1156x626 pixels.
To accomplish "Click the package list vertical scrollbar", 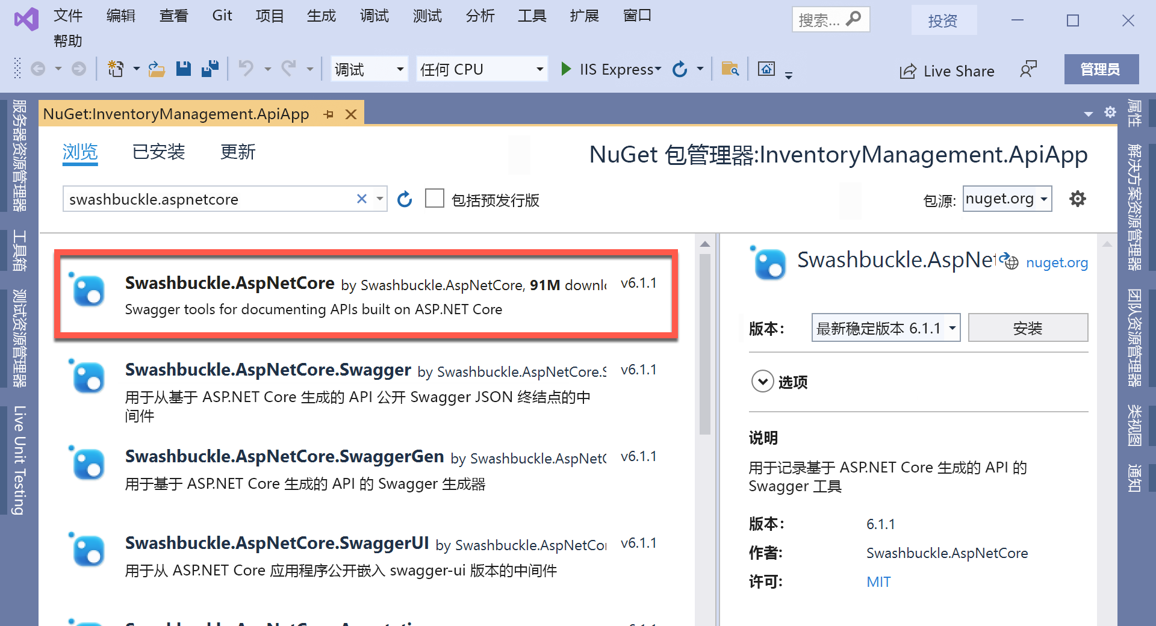I will (x=705, y=343).
